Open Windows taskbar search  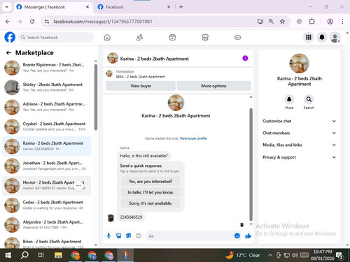pyautogui.click(x=24, y=256)
